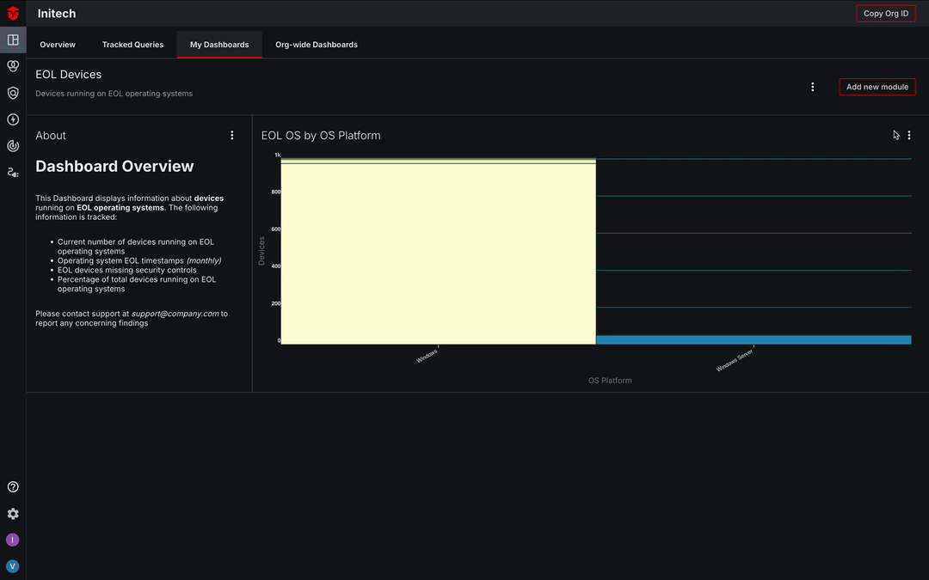
Task: Click the Windows Server axis label
Action: (735, 360)
